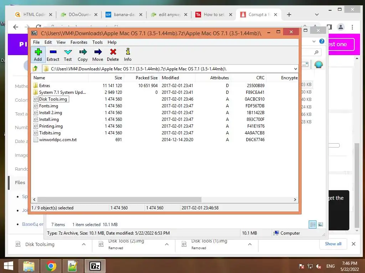Run the Test archive tool

tap(68, 55)
